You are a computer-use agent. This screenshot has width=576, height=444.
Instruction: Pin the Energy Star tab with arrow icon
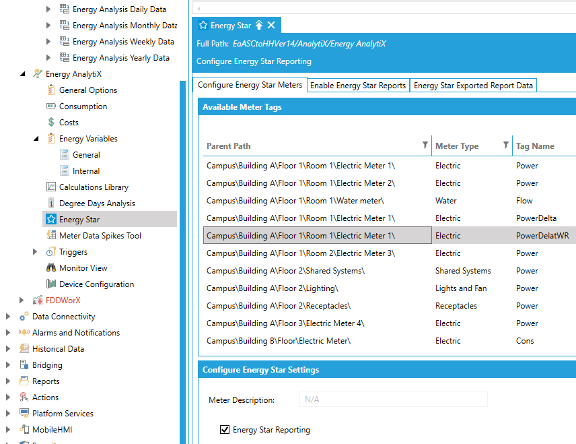pos(259,26)
